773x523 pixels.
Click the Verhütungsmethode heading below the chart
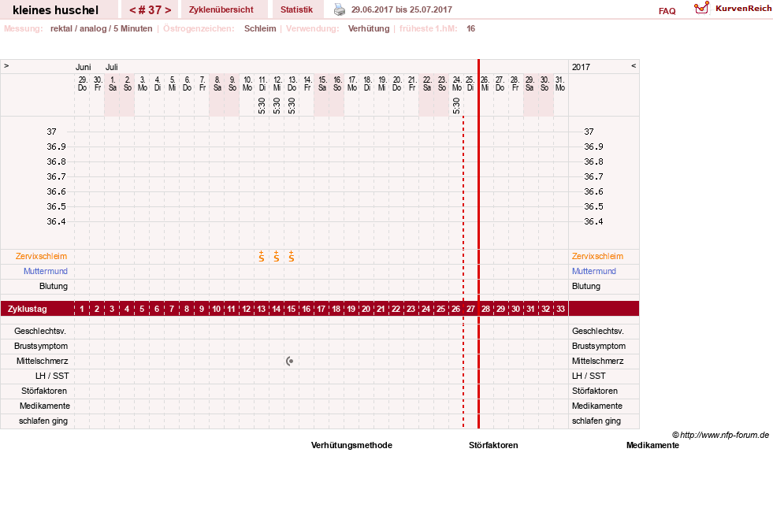click(351, 445)
